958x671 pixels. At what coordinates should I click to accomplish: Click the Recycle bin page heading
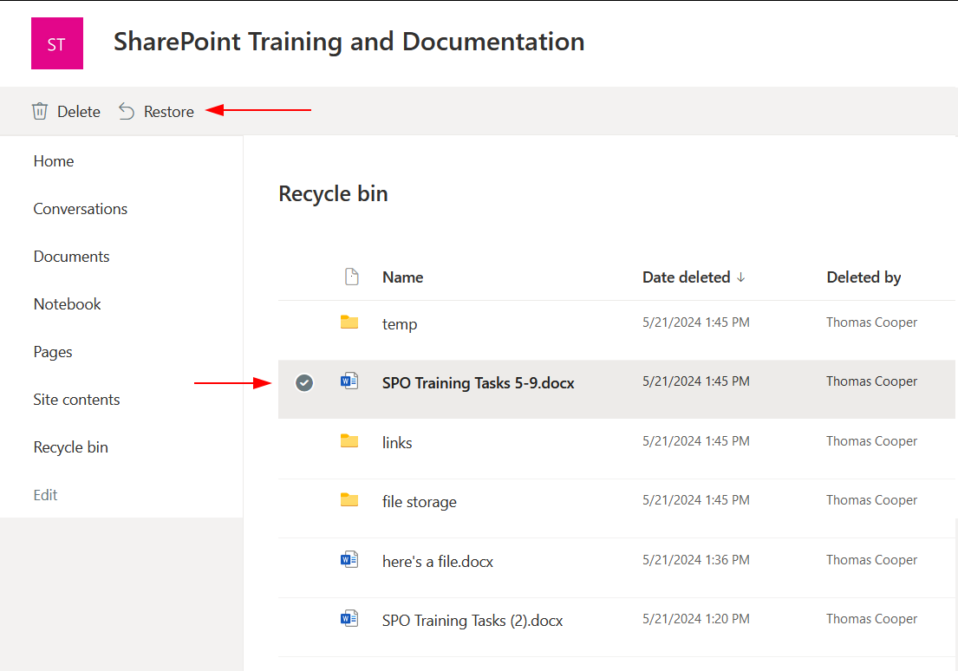(x=333, y=193)
